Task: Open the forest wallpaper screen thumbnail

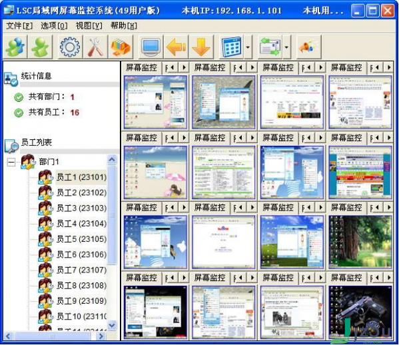Action: (360, 242)
